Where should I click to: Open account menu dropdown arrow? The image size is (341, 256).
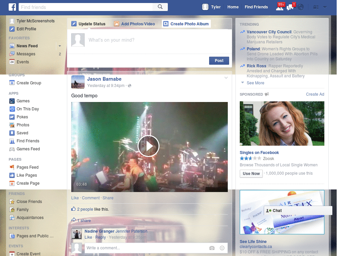(x=325, y=7)
